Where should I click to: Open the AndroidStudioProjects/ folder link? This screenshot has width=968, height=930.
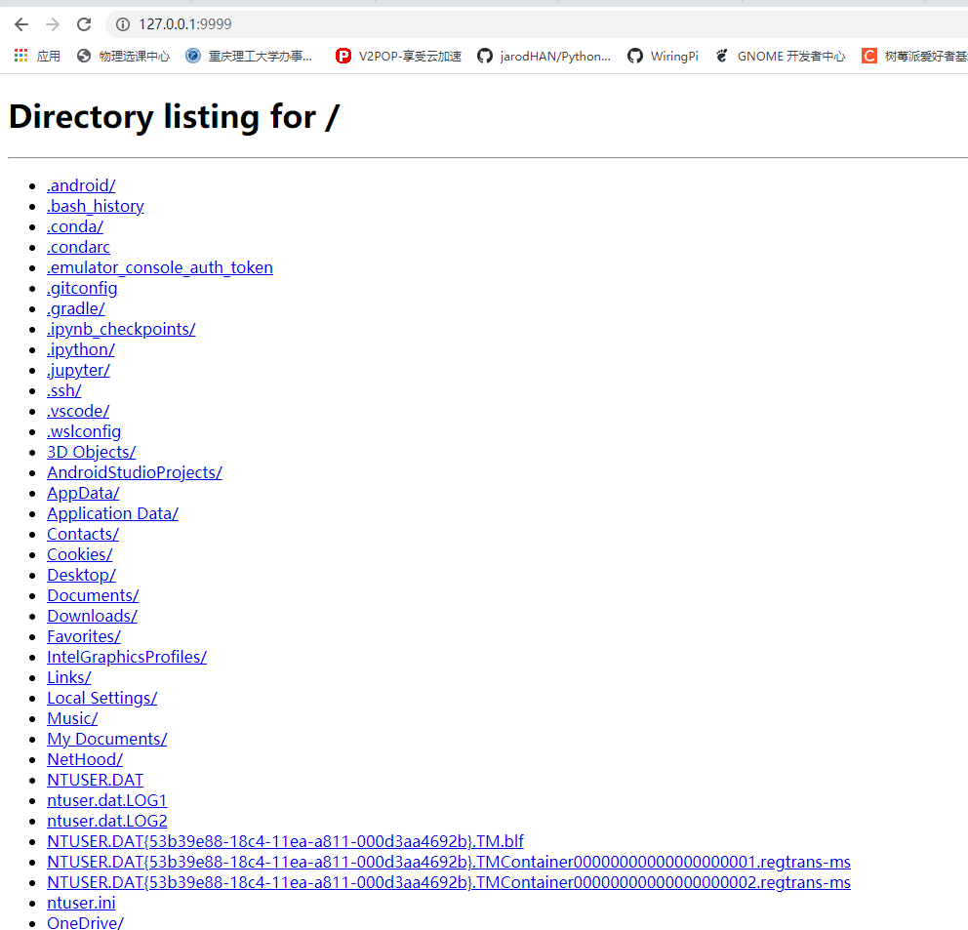click(135, 472)
